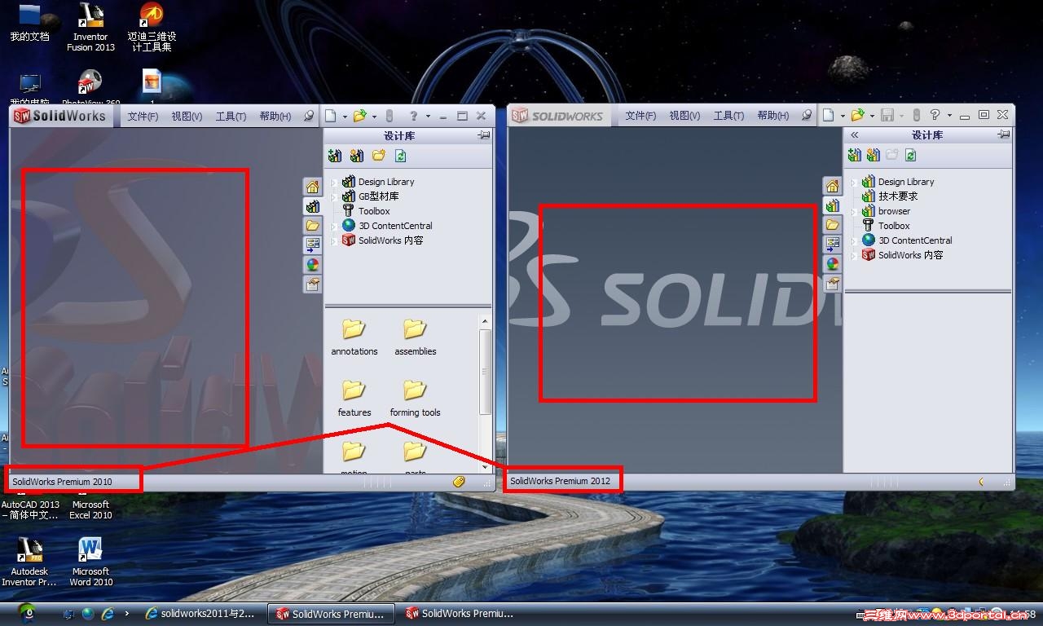Open 文件(F) menu in SolidWorks 2010 window

click(x=143, y=117)
